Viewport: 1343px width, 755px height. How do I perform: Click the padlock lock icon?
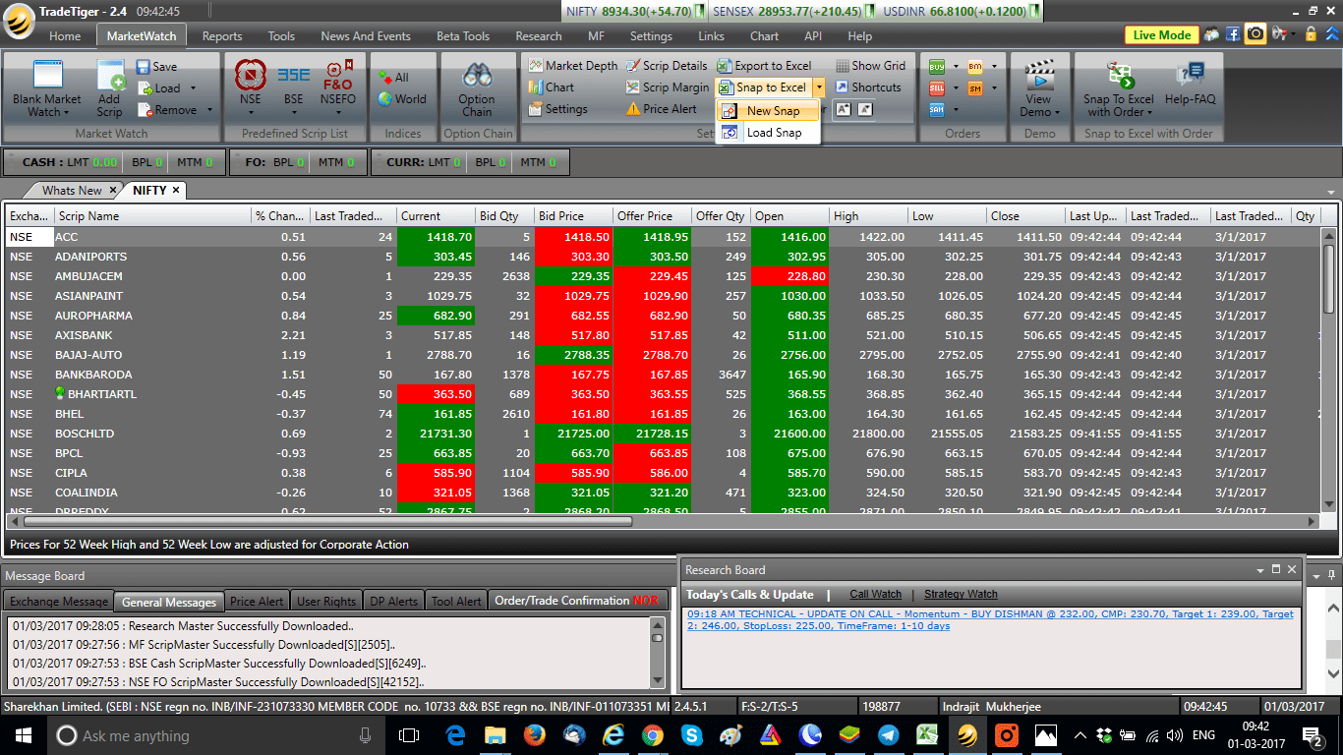coord(1310,33)
